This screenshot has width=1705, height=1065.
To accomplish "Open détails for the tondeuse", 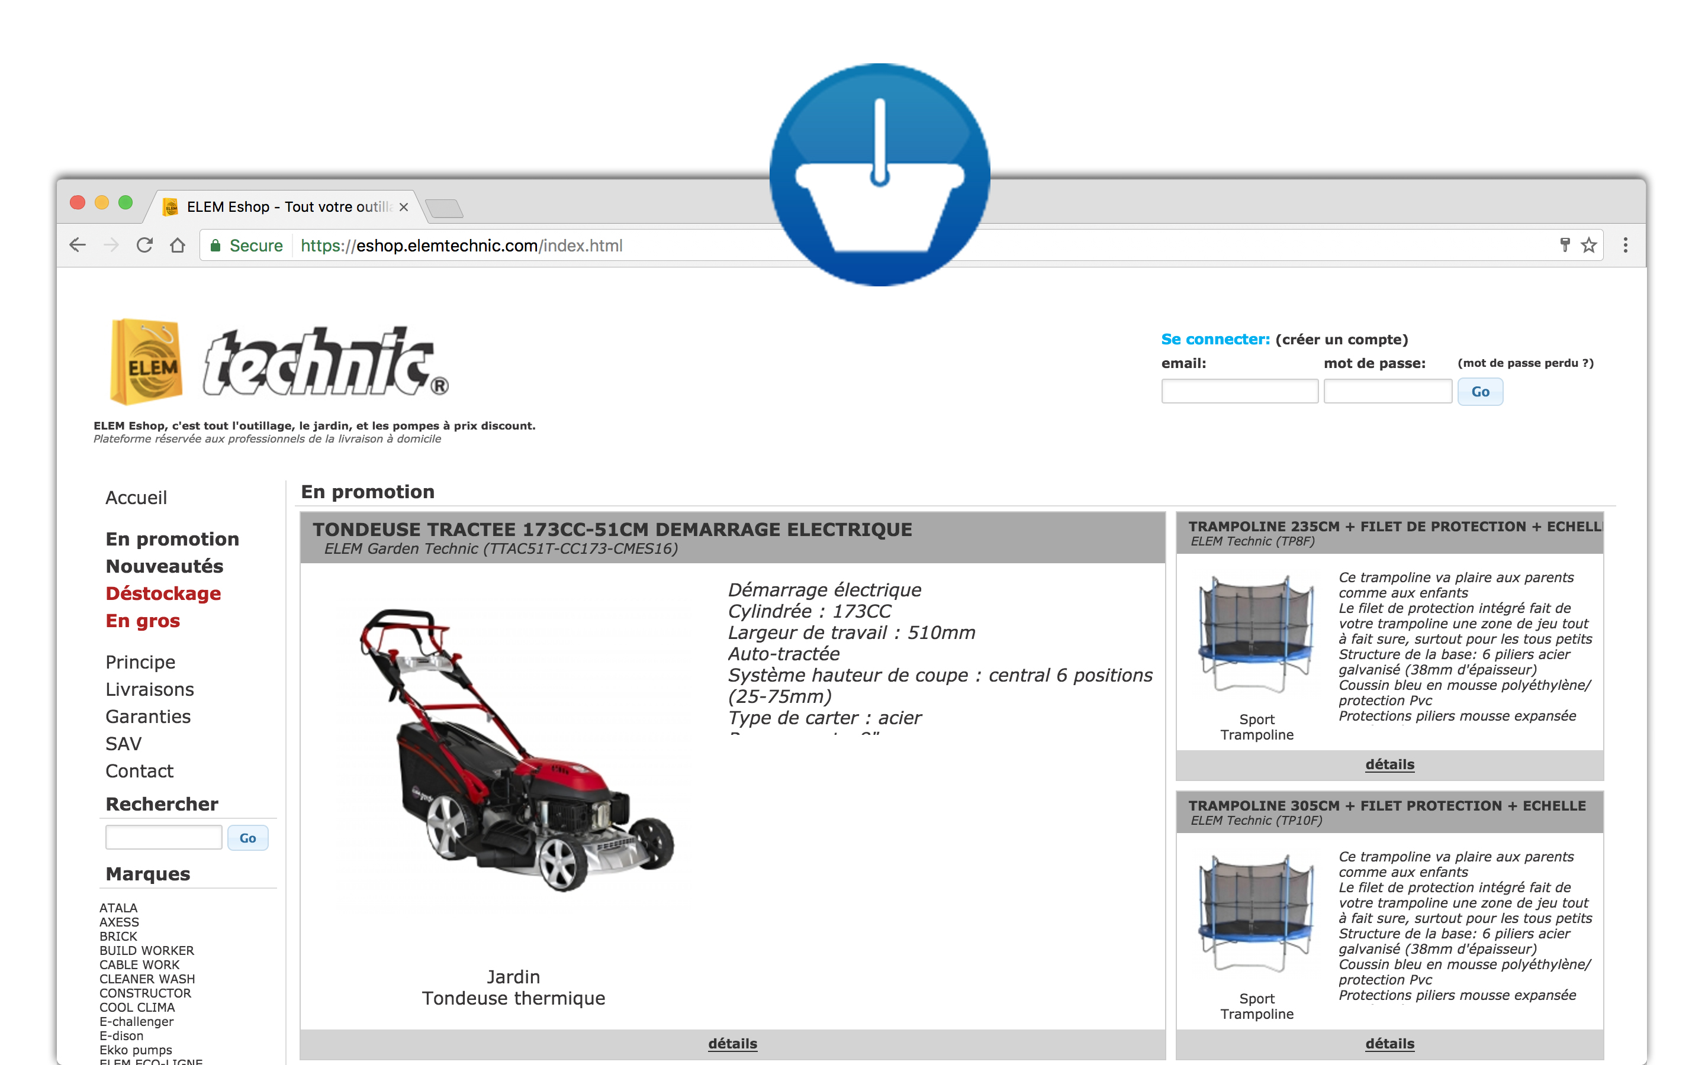I will click(x=733, y=1043).
